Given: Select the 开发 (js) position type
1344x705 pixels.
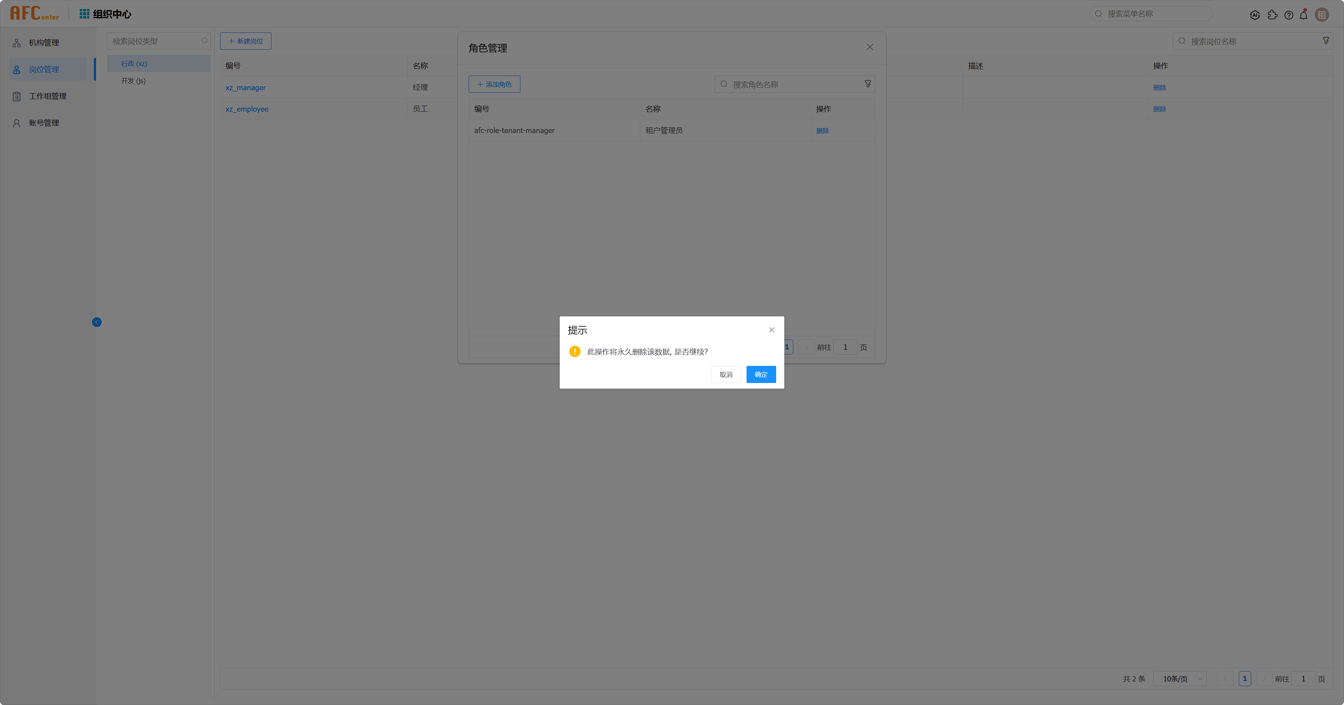Looking at the screenshot, I should tap(133, 81).
